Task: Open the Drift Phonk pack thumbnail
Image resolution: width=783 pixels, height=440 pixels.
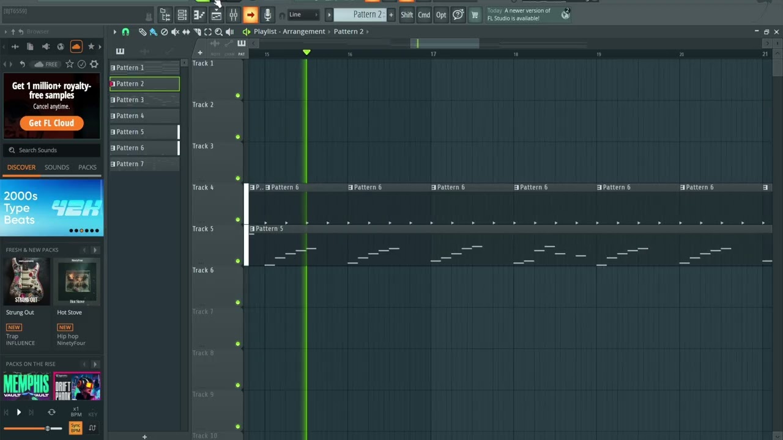Action: click(x=77, y=387)
